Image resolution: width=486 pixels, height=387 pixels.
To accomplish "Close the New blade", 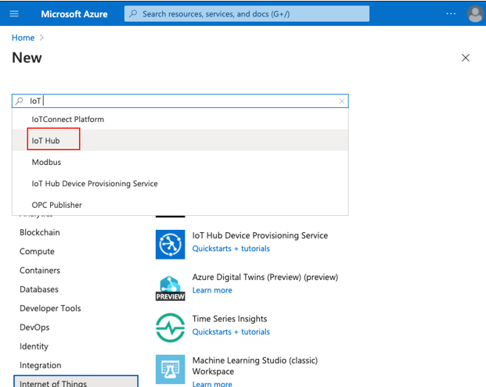I will point(465,58).
